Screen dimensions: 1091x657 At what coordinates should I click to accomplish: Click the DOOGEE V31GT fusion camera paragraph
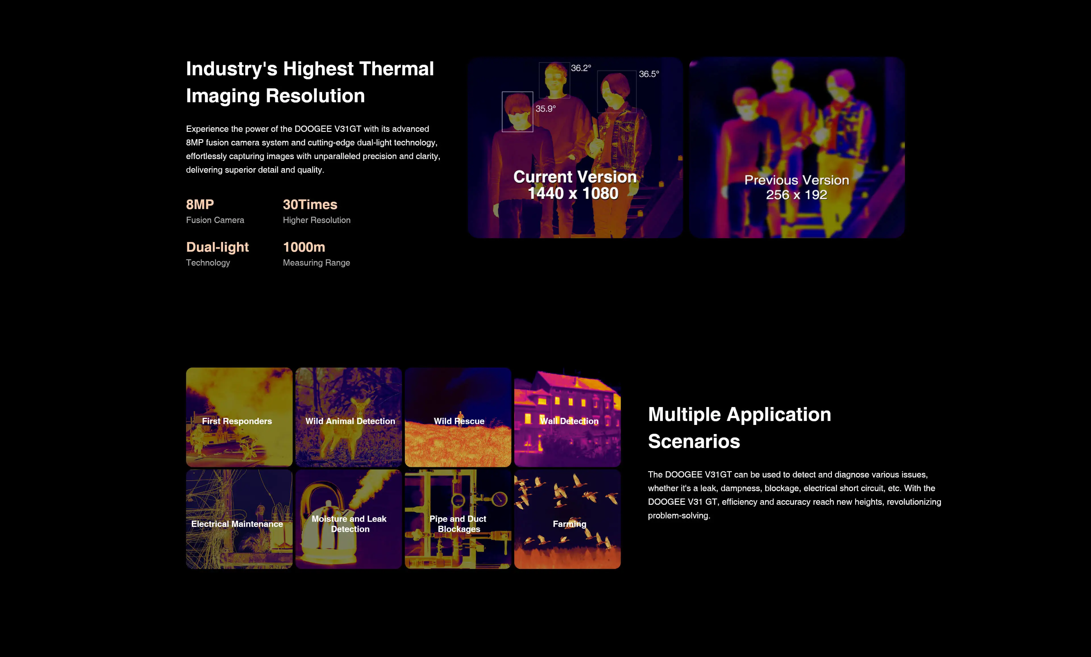pos(313,149)
